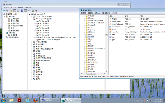This screenshot has width=165, height=103.
Task: Open 我的最愛(A) menu in Registry Editor
Action: click(x=105, y=13)
